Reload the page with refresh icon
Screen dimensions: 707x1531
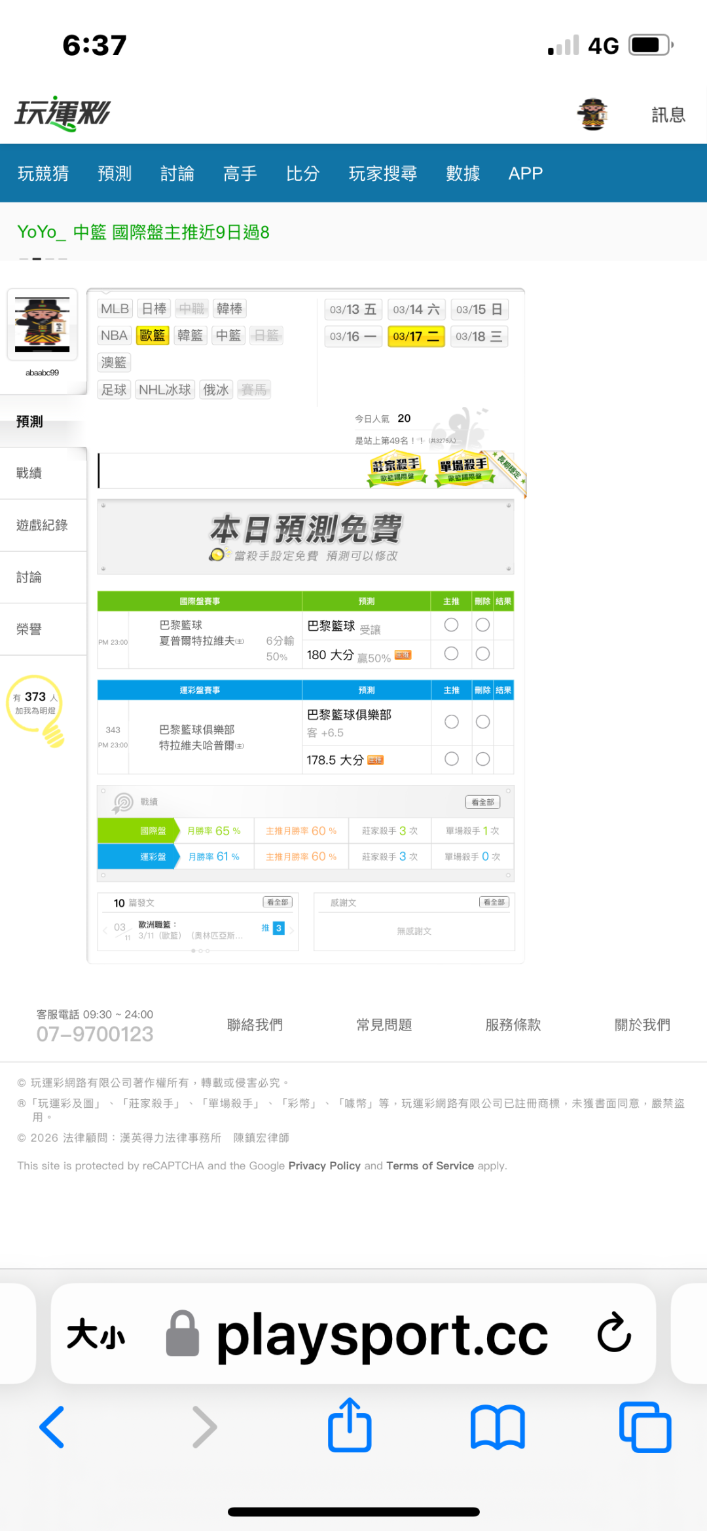click(614, 1333)
